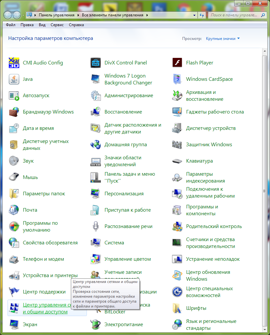Open the Параметры папок folder icon
Viewport: 270px width, 335px height.
[14, 194]
